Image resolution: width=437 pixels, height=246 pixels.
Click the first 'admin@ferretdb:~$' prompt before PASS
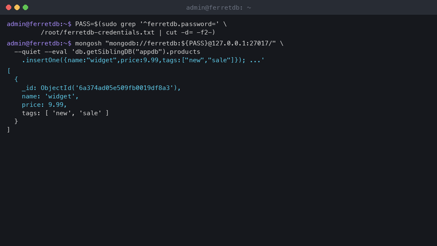click(x=39, y=24)
